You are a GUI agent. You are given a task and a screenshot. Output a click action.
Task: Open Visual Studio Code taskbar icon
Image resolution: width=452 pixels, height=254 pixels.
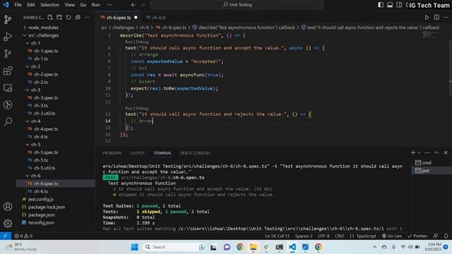pos(292,247)
